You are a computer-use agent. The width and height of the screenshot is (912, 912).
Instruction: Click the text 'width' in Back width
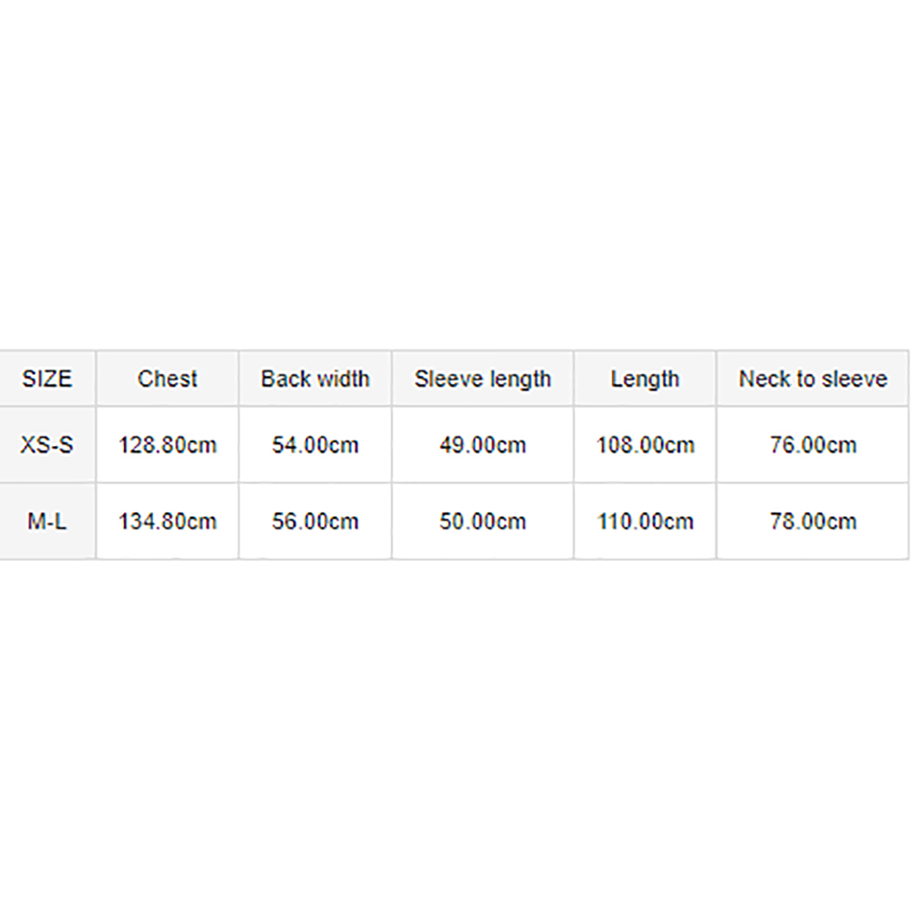343,378
